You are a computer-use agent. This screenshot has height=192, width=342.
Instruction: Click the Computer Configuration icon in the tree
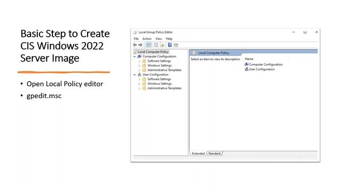click(139, 57)
